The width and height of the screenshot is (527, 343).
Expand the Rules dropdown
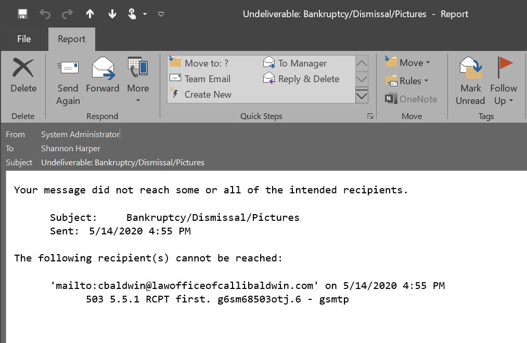(410, 81)
